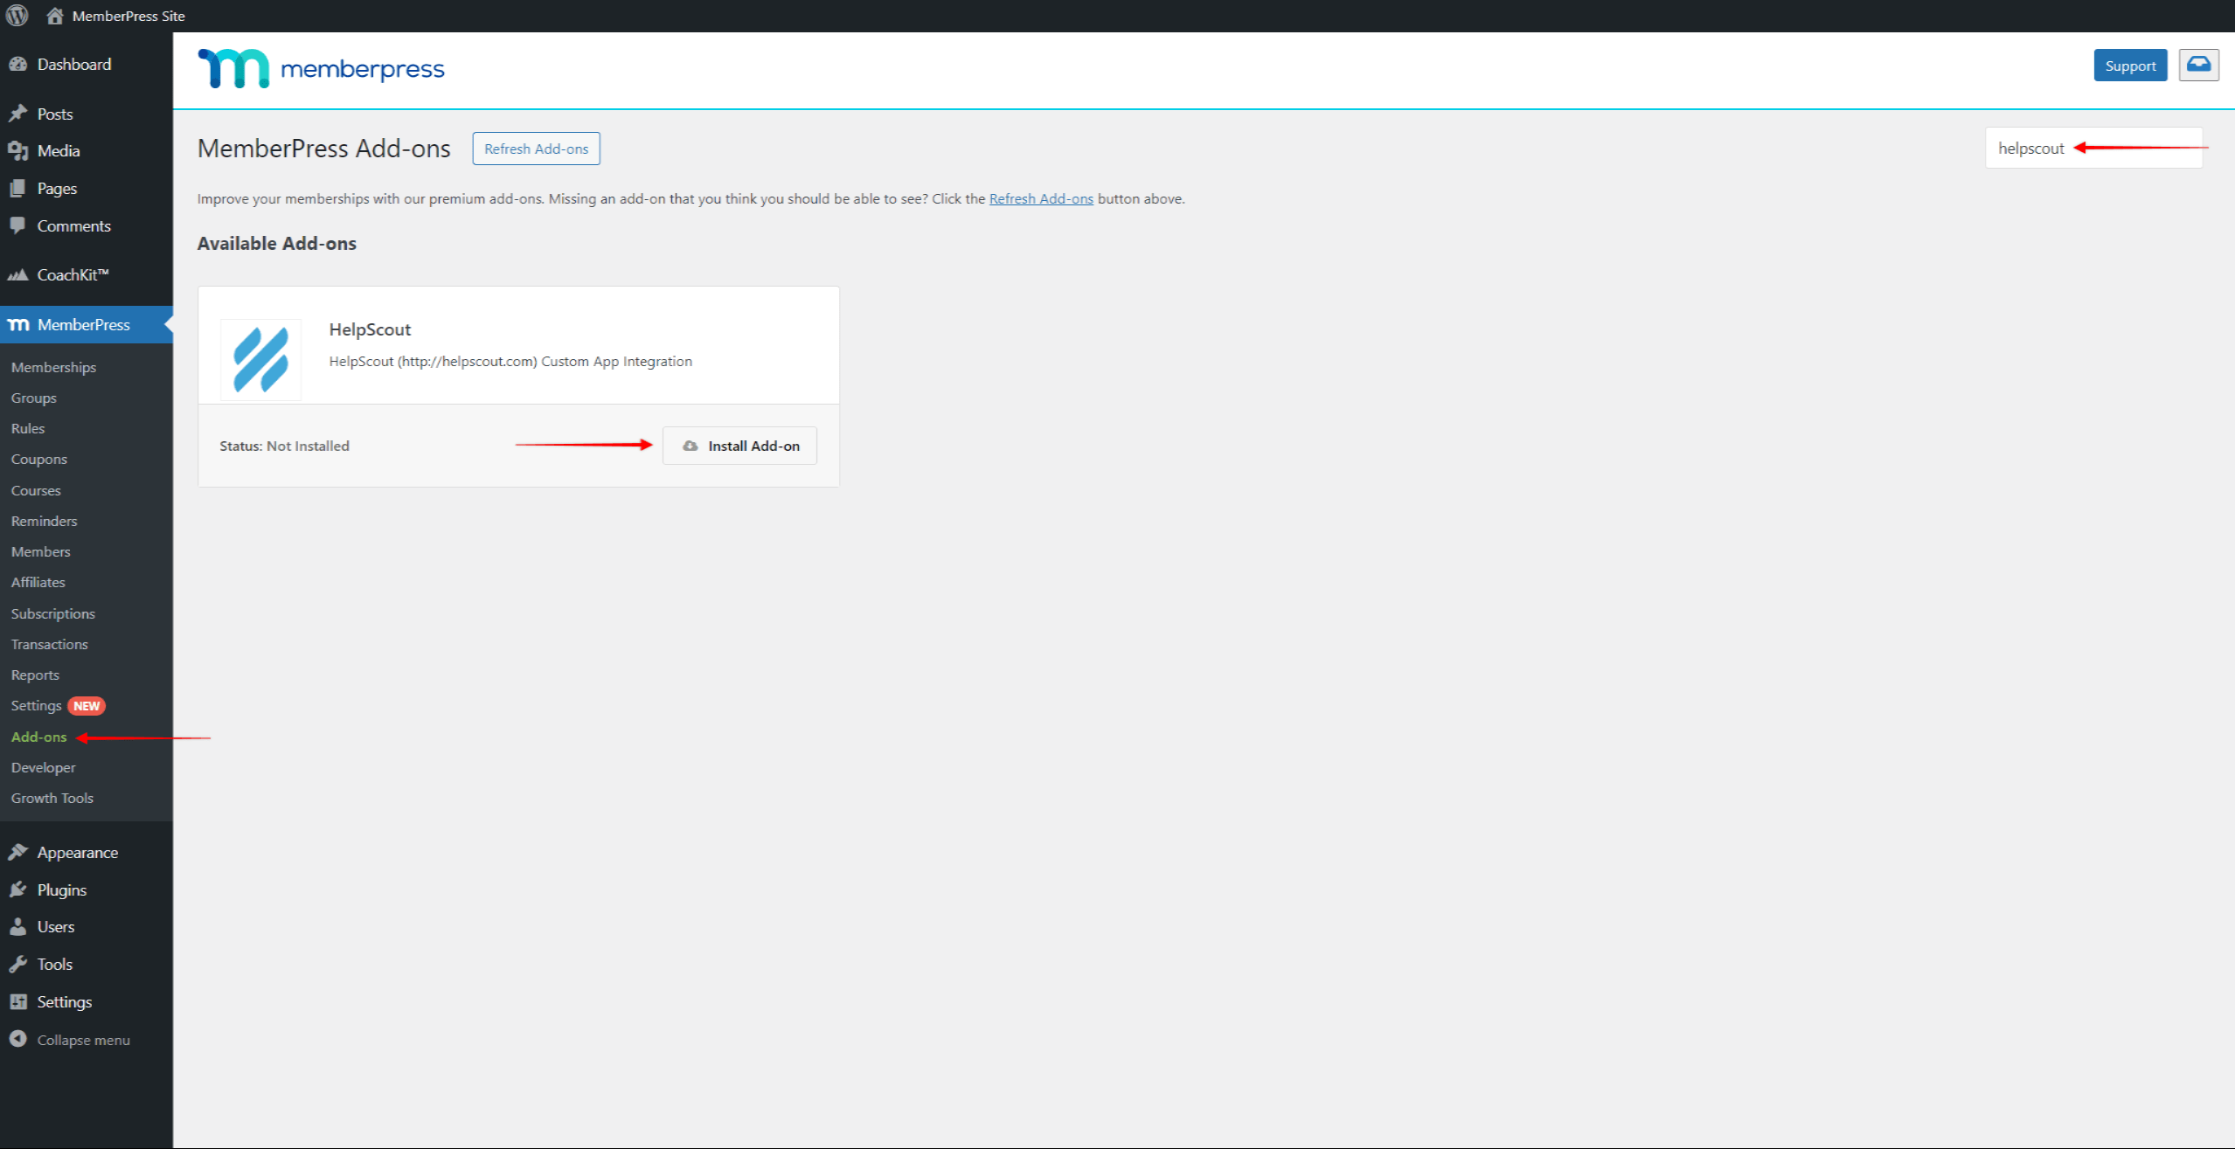Click the Users menu icon

point(19,926)
